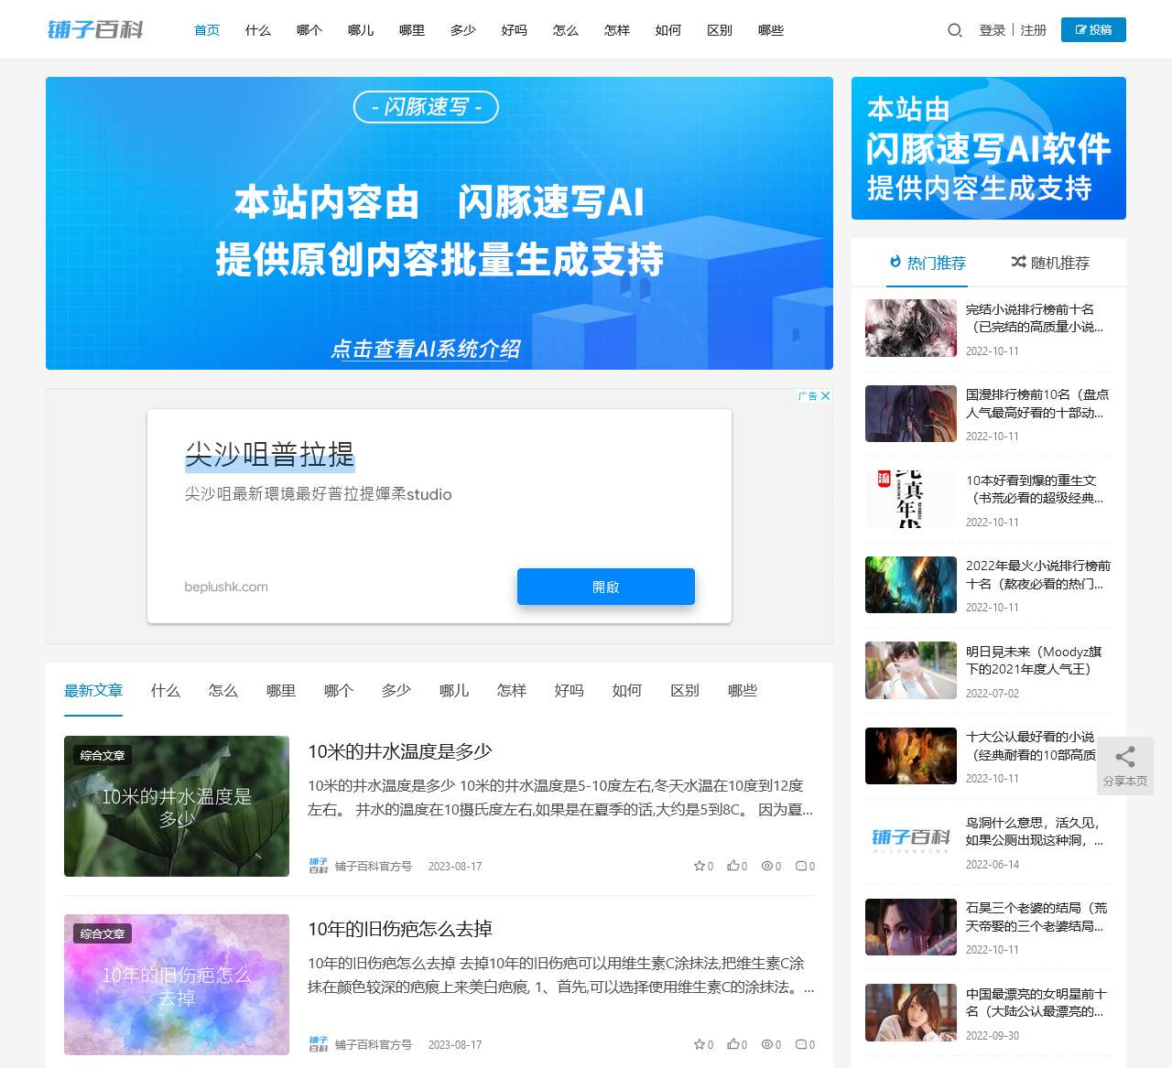This screenshot has width=1172, height=1068.
Task: Open 十大公认最好看的小说 sidebar article
Action: (1031, 746)
